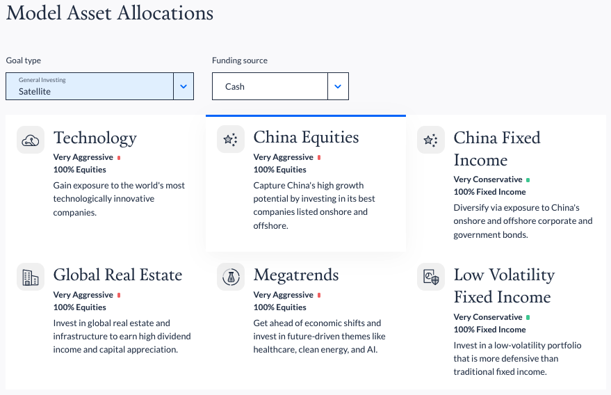Select the China Equities portfolio title

pyautogui.click(x=306, y=137)
